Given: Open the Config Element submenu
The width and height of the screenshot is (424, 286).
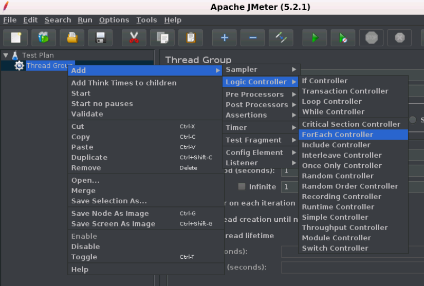Looking at the screenshot, I should pyautogui.click(x=261, y=152).
